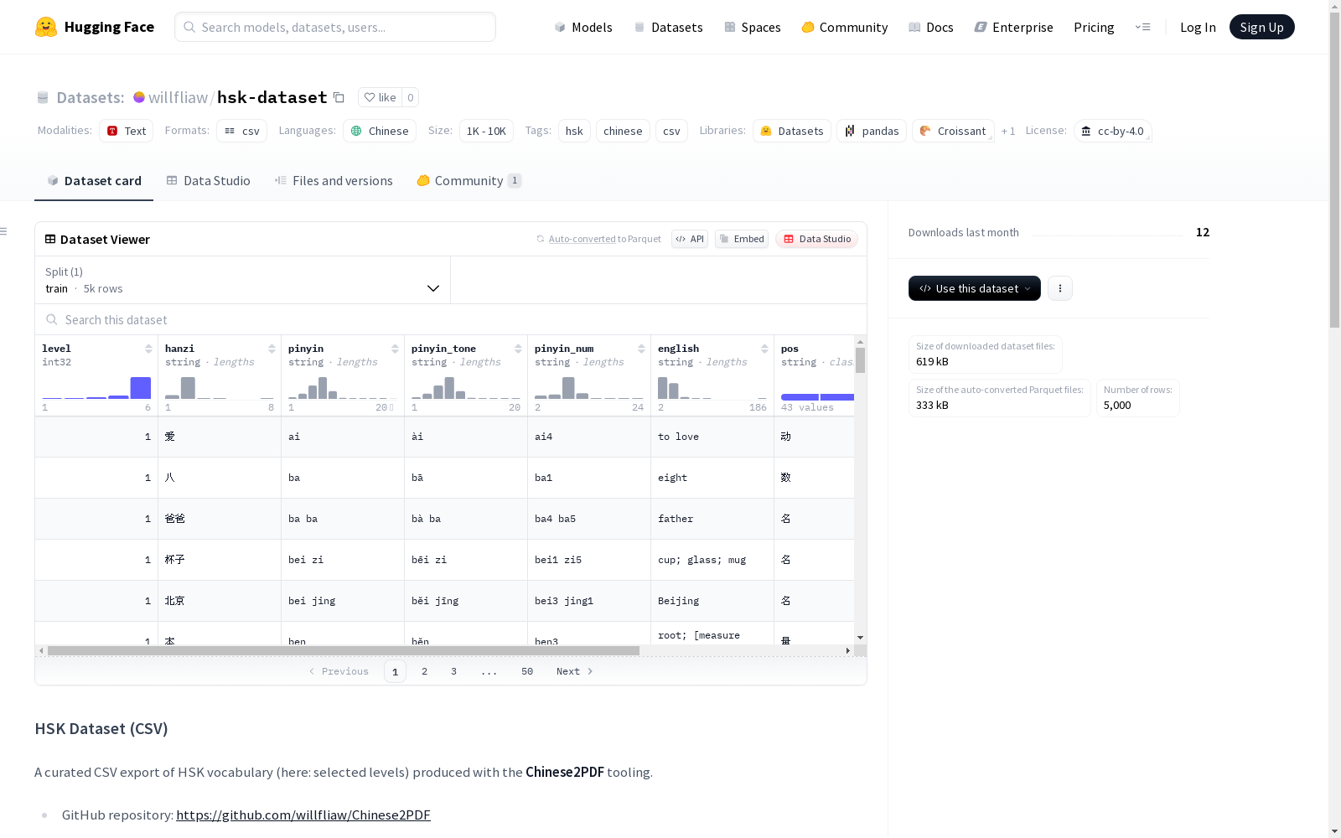Open the Files and versions tab
Viewport: 1341px width, 838px height.
pos(334,181)
